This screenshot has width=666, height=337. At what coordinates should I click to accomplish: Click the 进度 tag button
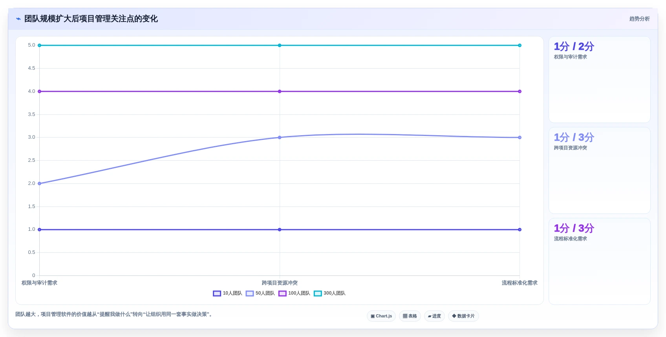[434, 316]
